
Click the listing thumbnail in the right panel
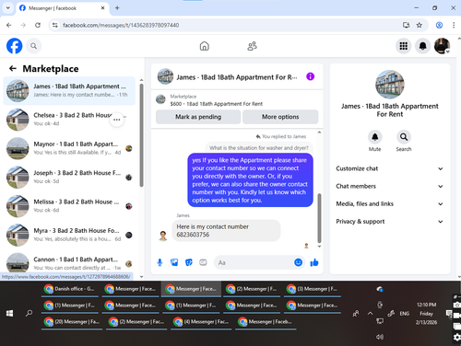coord(390,85)
